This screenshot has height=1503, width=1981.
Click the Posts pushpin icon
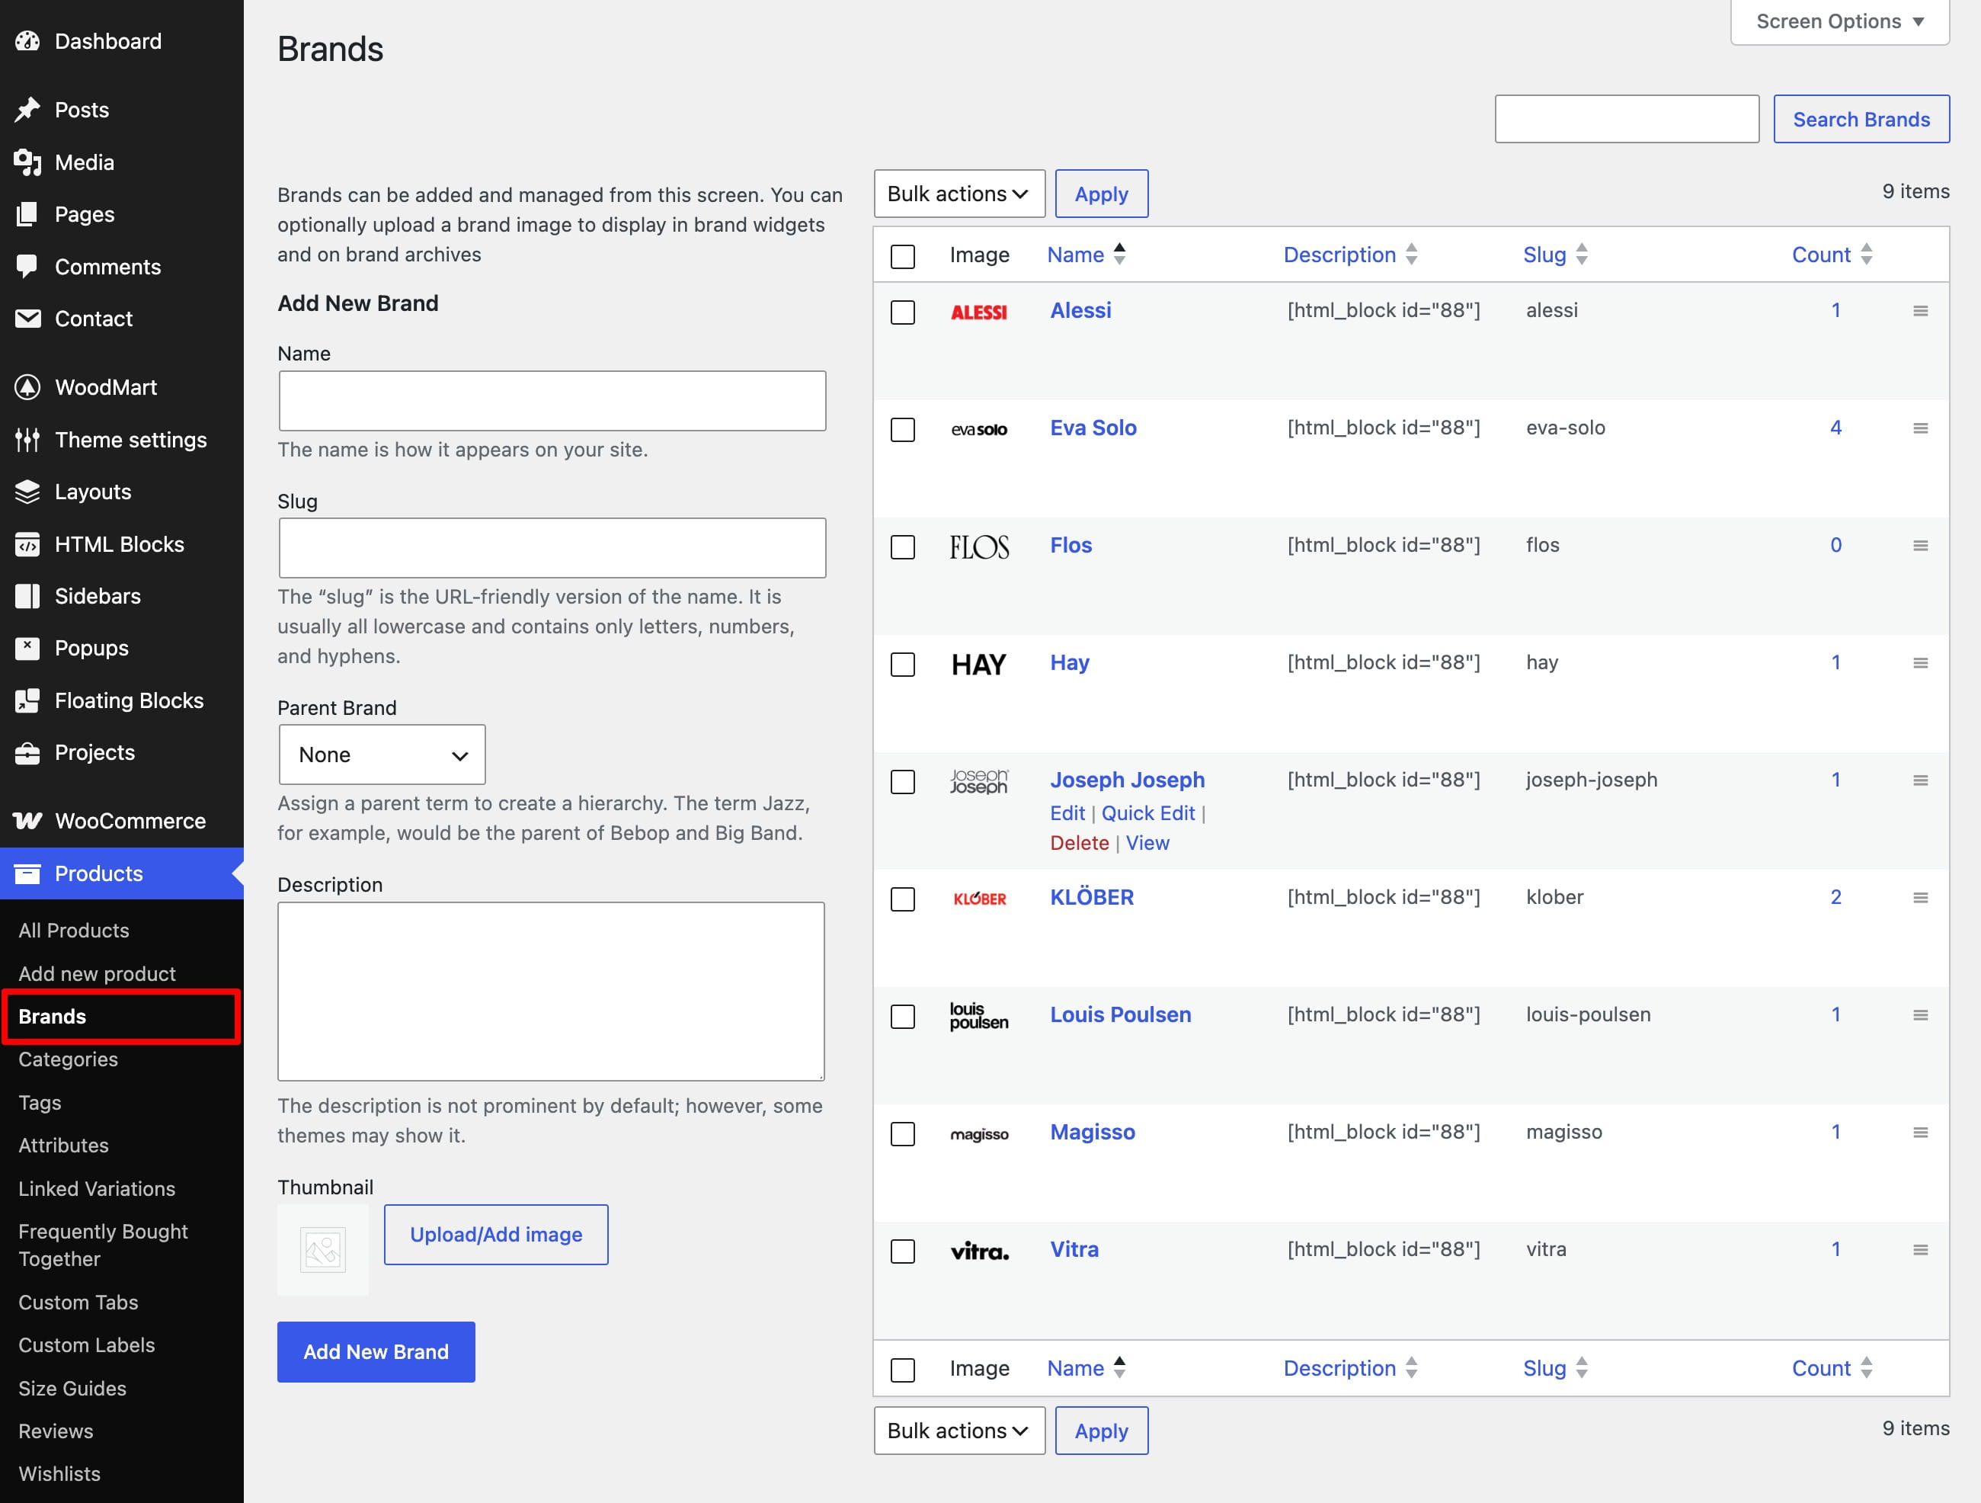coord(27,109)
